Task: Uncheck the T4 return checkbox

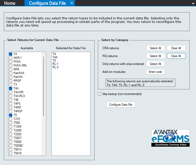Action: pos(11,54)
